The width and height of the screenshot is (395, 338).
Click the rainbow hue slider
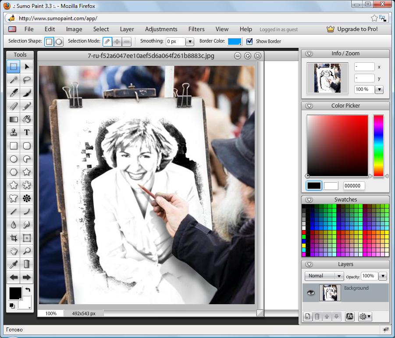point(378,146)
